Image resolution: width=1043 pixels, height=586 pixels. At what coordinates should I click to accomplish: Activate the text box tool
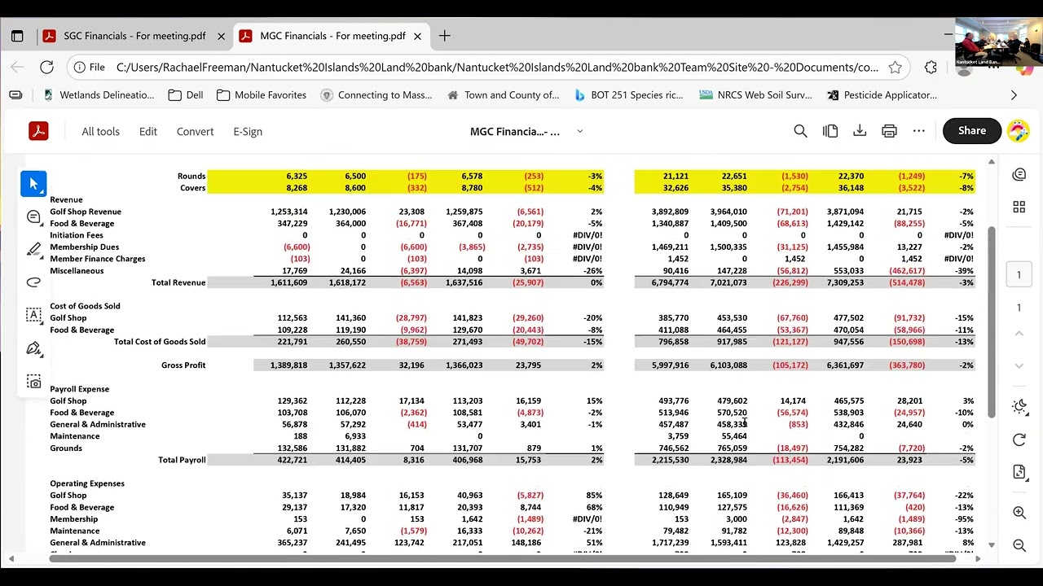tap(33, 315)
